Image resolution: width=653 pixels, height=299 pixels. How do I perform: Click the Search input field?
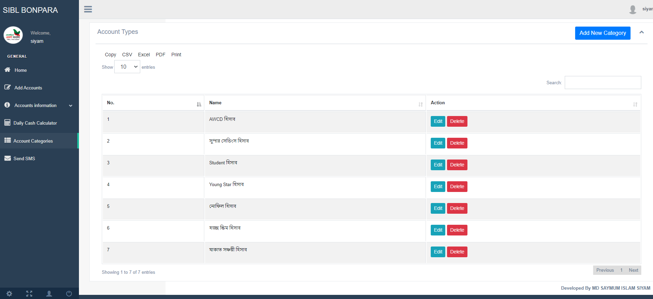click(603, 83)
